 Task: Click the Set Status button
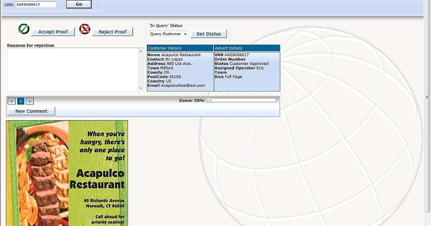coord(209,34)
